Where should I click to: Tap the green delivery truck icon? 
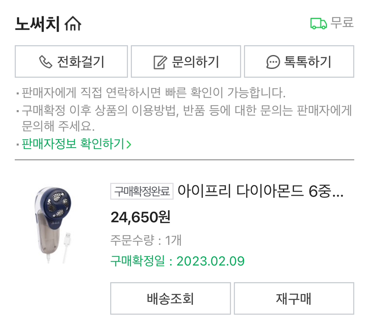pyautogui.click(x=319, y=23)
